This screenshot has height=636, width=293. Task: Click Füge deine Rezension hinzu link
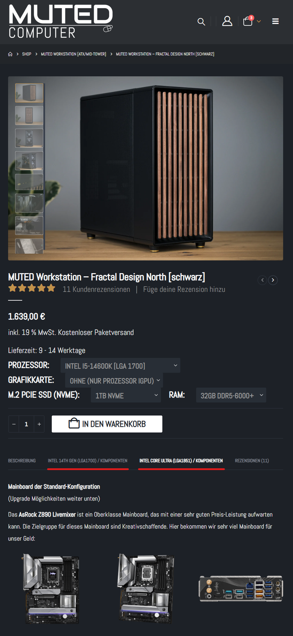[184, 289]
